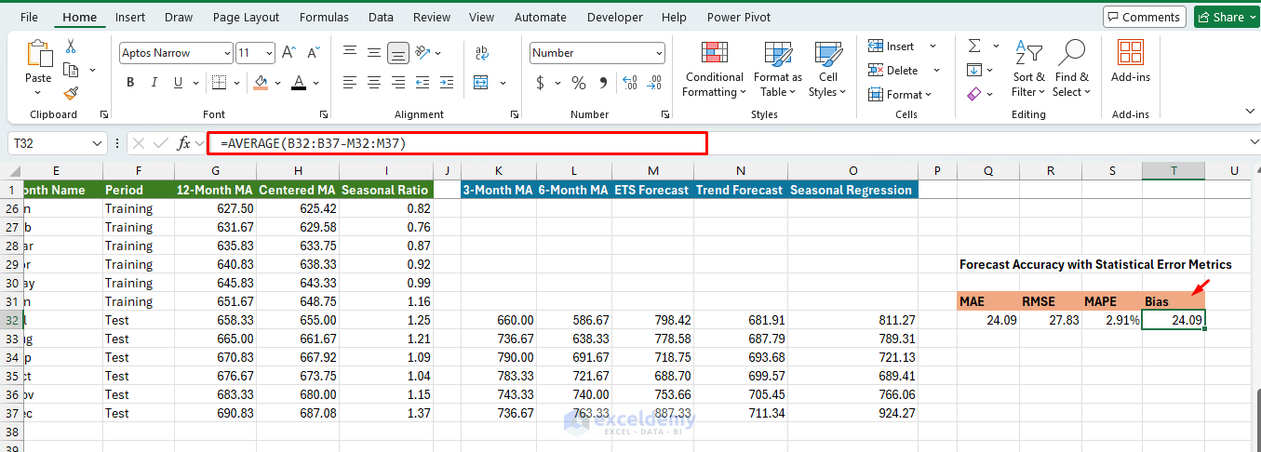Viewport: 1261px width, 452px height.
Task: Open the Developer tab
Action: [614, 17]
